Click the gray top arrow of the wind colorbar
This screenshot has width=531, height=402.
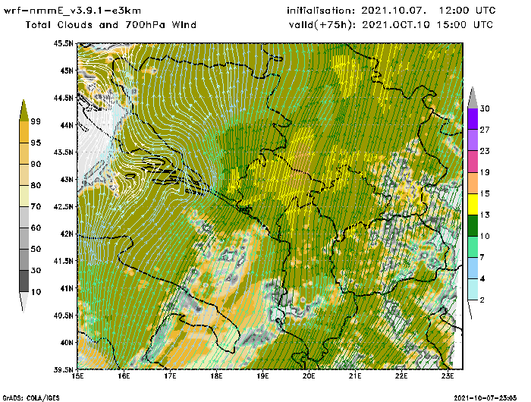473,98
